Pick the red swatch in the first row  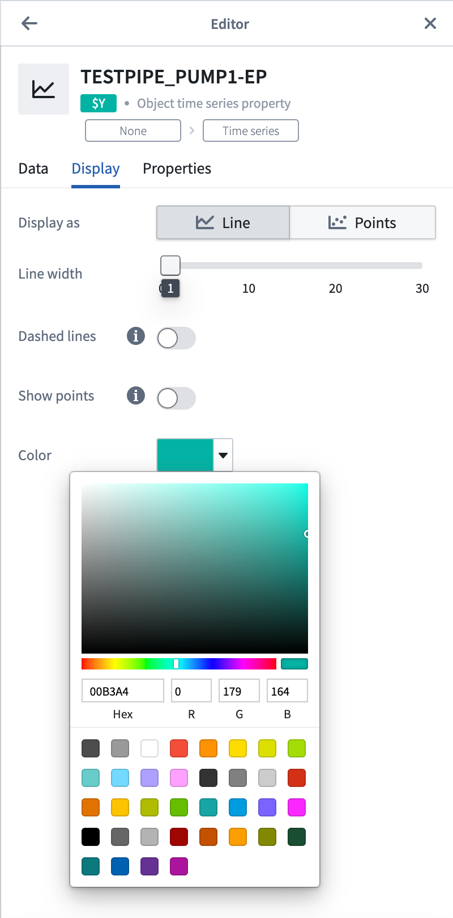(x=179, y=748)
